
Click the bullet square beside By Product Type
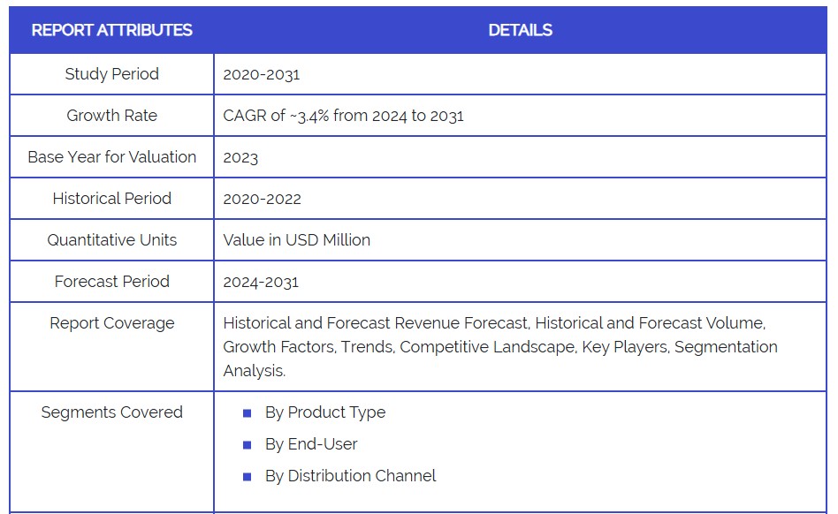pos(248,413)
